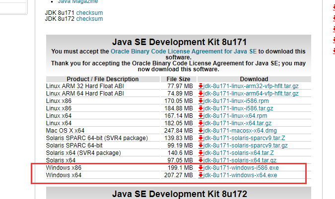This screenshot has width=335, height=199.
Task: Download jdk-8u171-linux-arm64-vfp-hflt.tar.gz
Action: point(251,94)
